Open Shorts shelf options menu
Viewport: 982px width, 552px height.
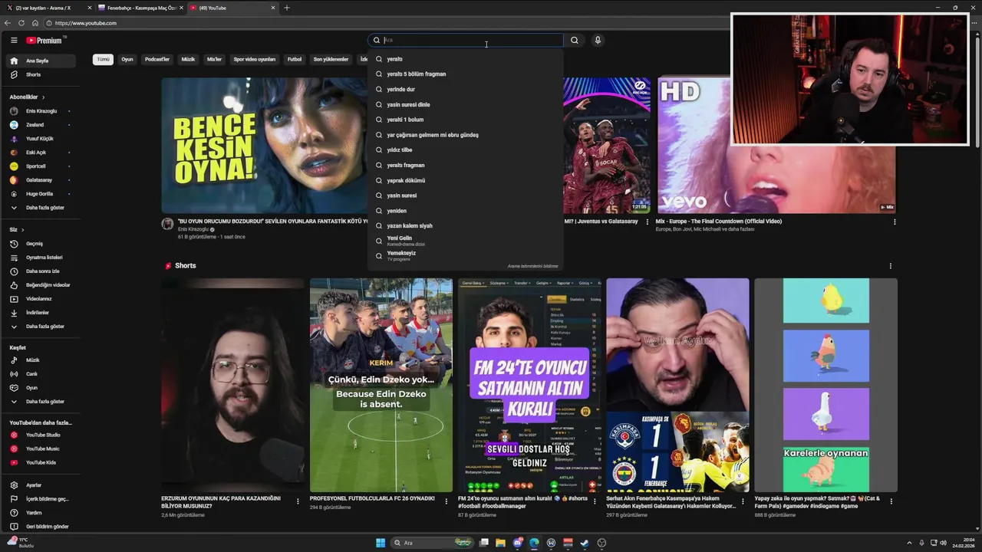pyautogui.click(x=890, y=266)
